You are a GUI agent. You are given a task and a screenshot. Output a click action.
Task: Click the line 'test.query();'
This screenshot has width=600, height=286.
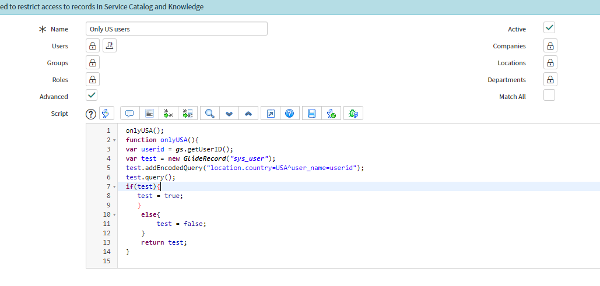pyautogui.click(x=150, y=177)
